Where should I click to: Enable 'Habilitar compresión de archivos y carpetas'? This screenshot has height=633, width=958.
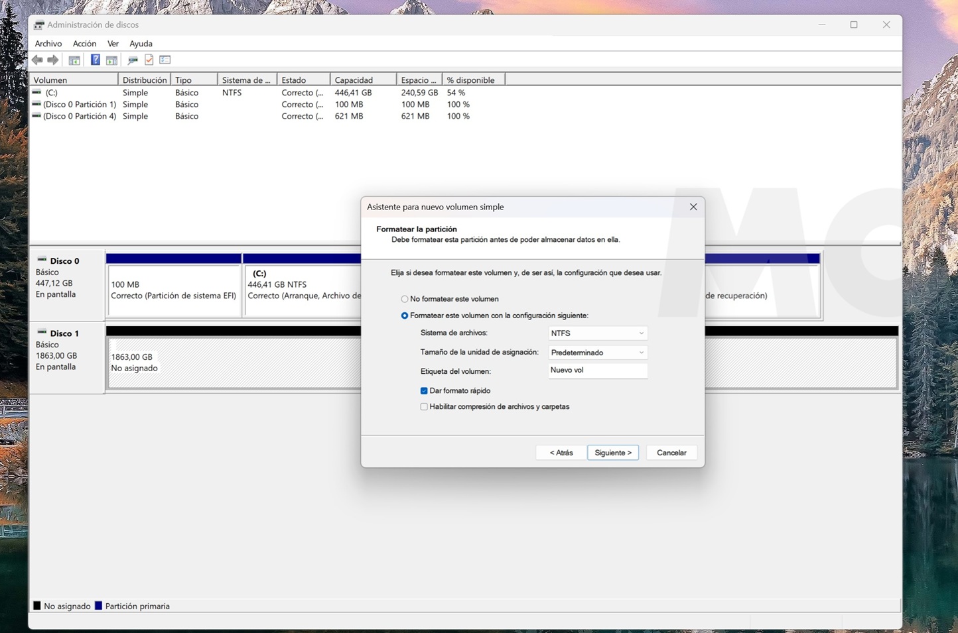[x=424, y=407]
